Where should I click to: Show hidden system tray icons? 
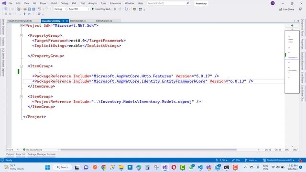pos(245,167)
